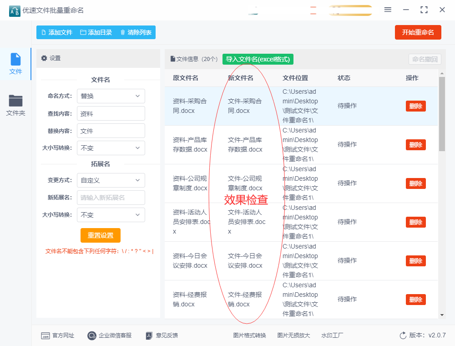The width and height of the screenshot is (455, 346).
Task: Open 大小写转换 dropdown under 文件名
Action: pos(111,148)
